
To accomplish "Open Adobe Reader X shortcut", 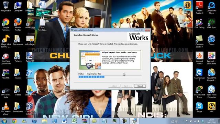I will click(199, 8).
